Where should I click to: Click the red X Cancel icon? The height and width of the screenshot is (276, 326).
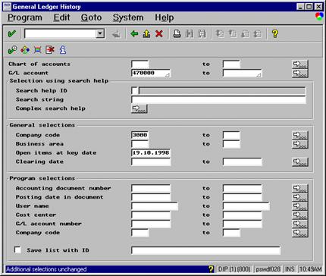[x=159, y=33]
